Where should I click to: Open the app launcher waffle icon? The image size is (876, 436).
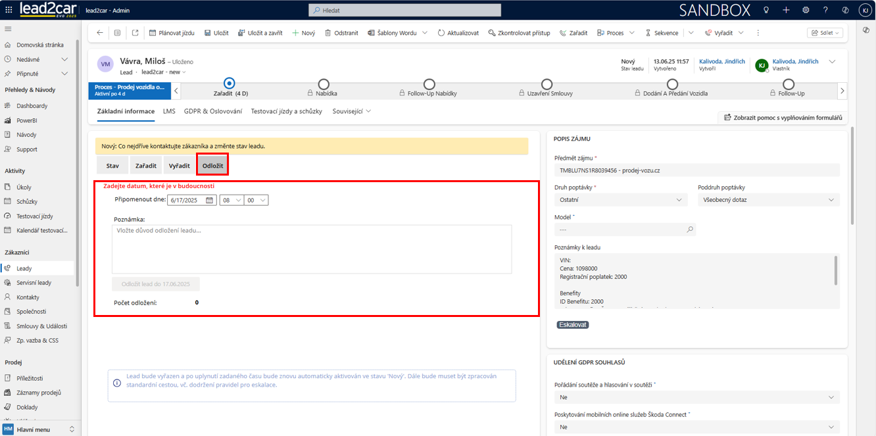coord(9,10)
